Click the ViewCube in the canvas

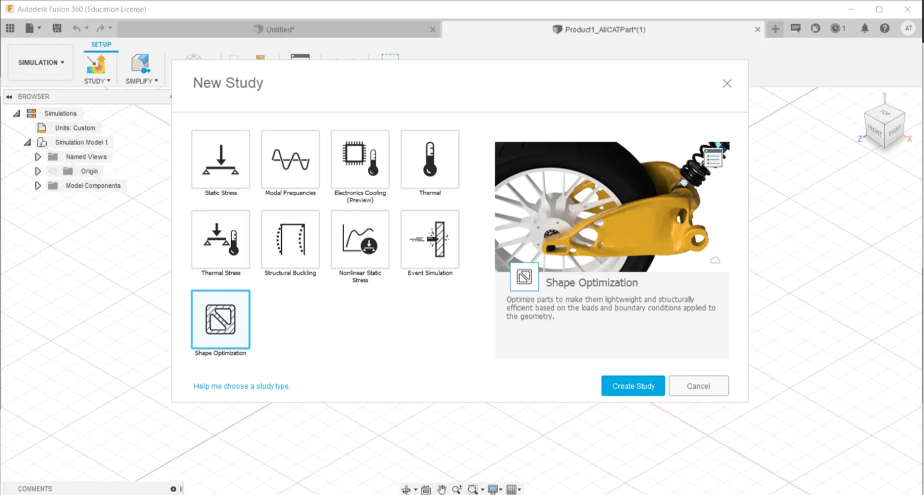(x=884, y=127)
